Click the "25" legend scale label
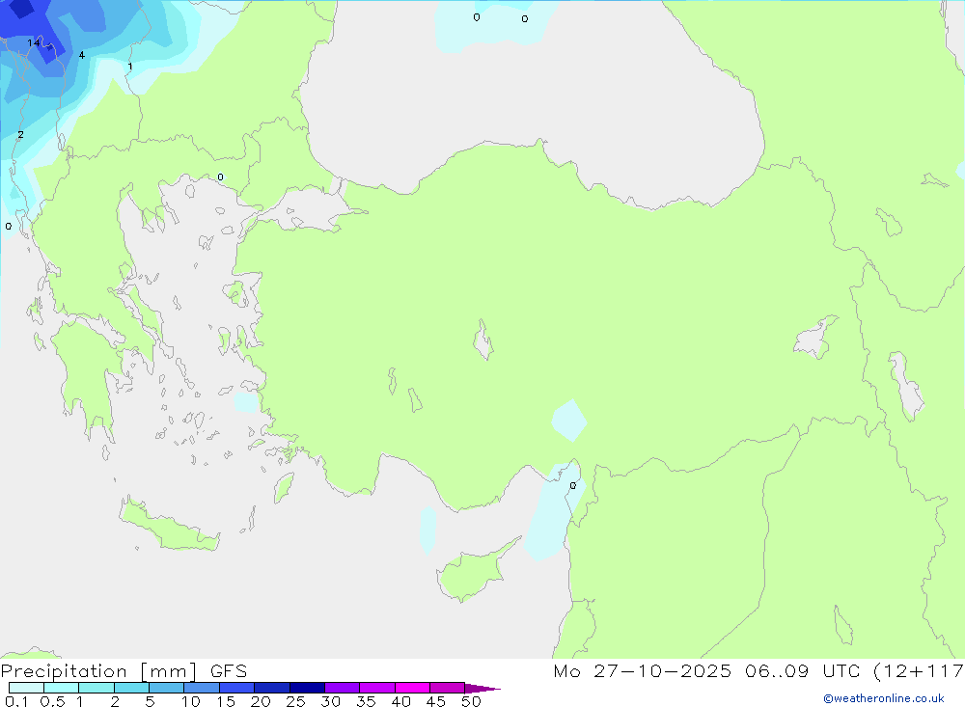 coord(295,701)
